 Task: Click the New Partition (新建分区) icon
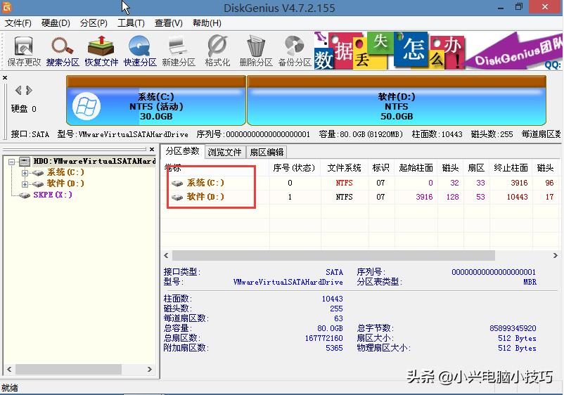pyautogui.click(x=179, y=51)
